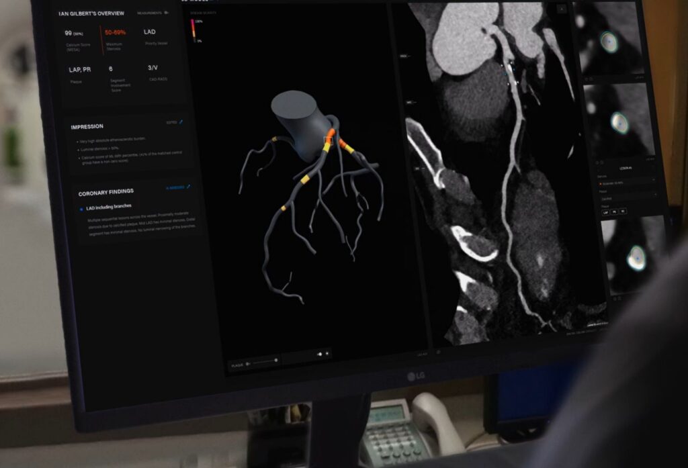
Task: Click the icon beside the LAD AO label
Action: tap(437, 352)
